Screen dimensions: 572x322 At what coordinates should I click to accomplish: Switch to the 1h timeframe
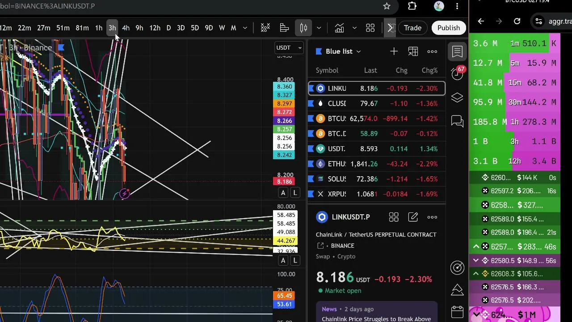pyautogui.click(x=99, y=28)
